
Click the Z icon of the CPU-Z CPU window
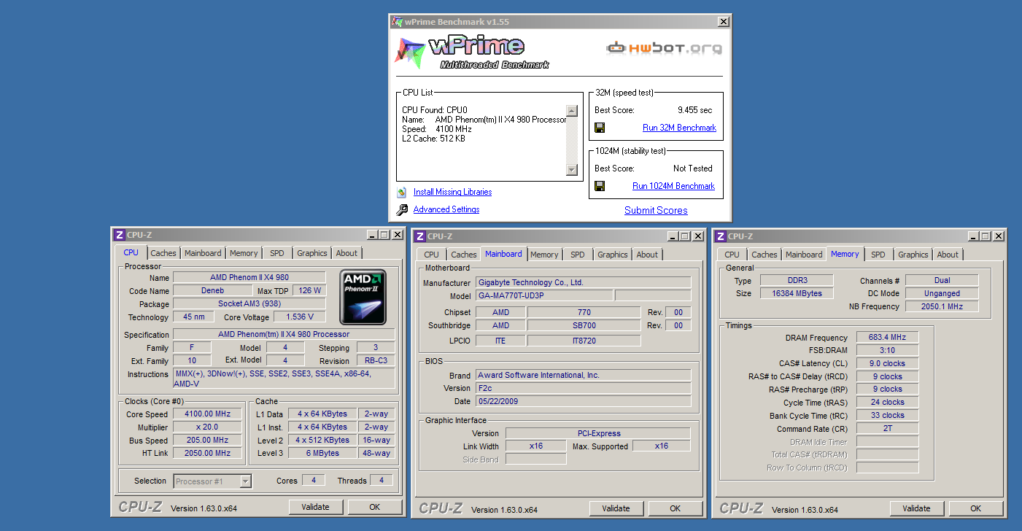[120, 235]
